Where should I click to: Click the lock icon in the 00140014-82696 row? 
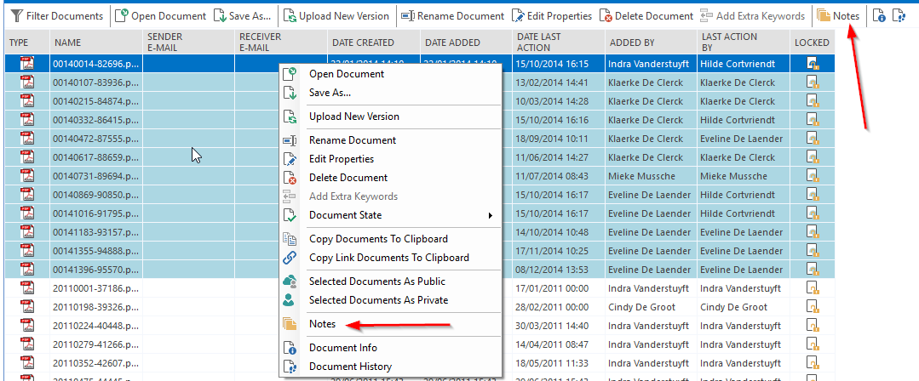click(x=813, y=63)
